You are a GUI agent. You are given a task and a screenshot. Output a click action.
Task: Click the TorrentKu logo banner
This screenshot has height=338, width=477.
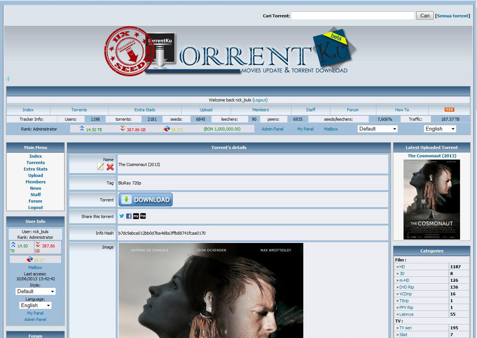click(x=230, y=52)
